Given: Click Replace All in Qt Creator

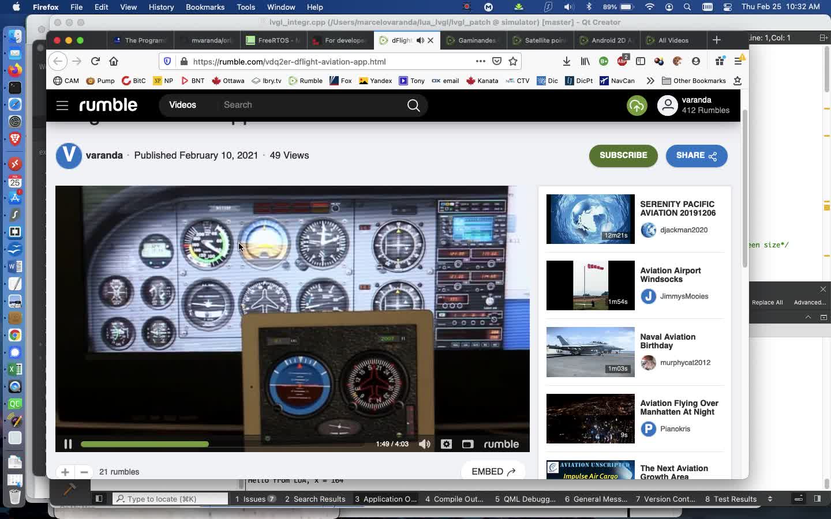Looking at the screenshot, I should [x=767, y=302].
